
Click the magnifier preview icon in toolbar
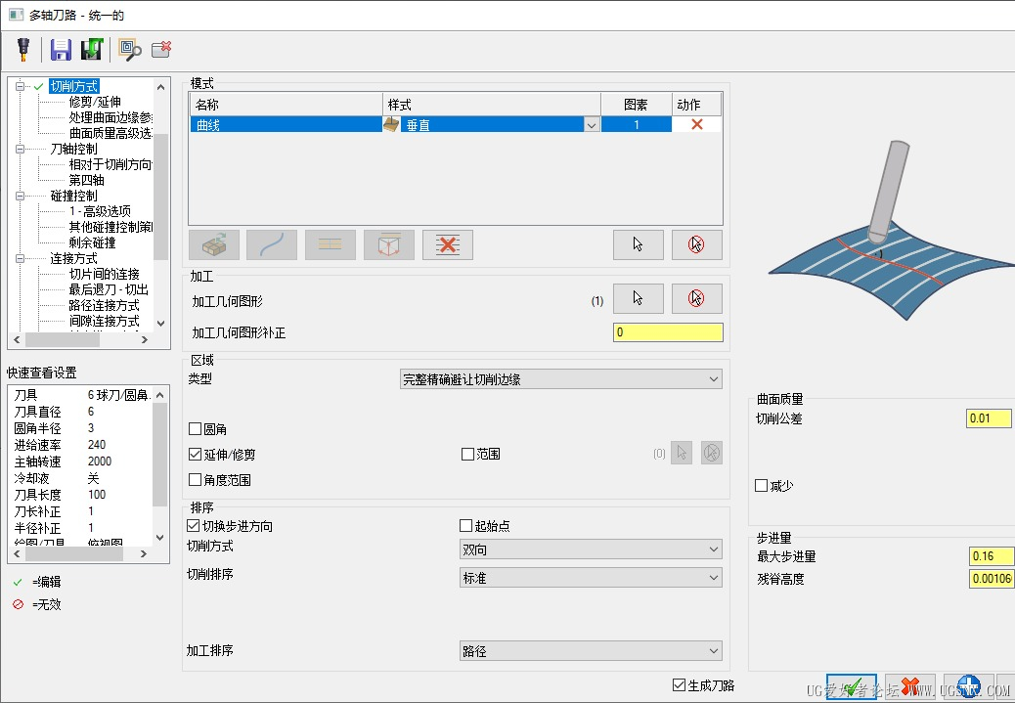(x=129, y=49)
